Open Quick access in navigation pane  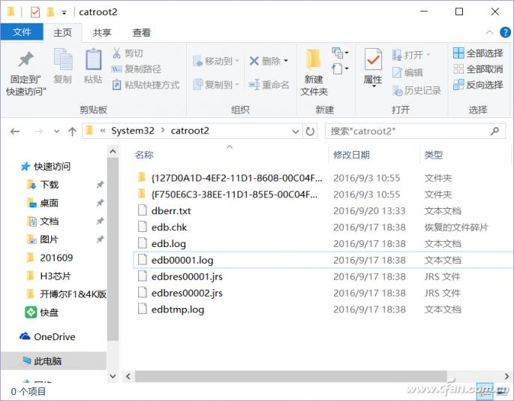tap(46, 167)
